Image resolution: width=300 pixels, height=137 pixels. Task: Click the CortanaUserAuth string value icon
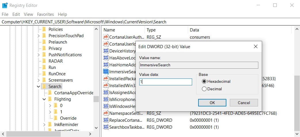[x=106, y=37]
